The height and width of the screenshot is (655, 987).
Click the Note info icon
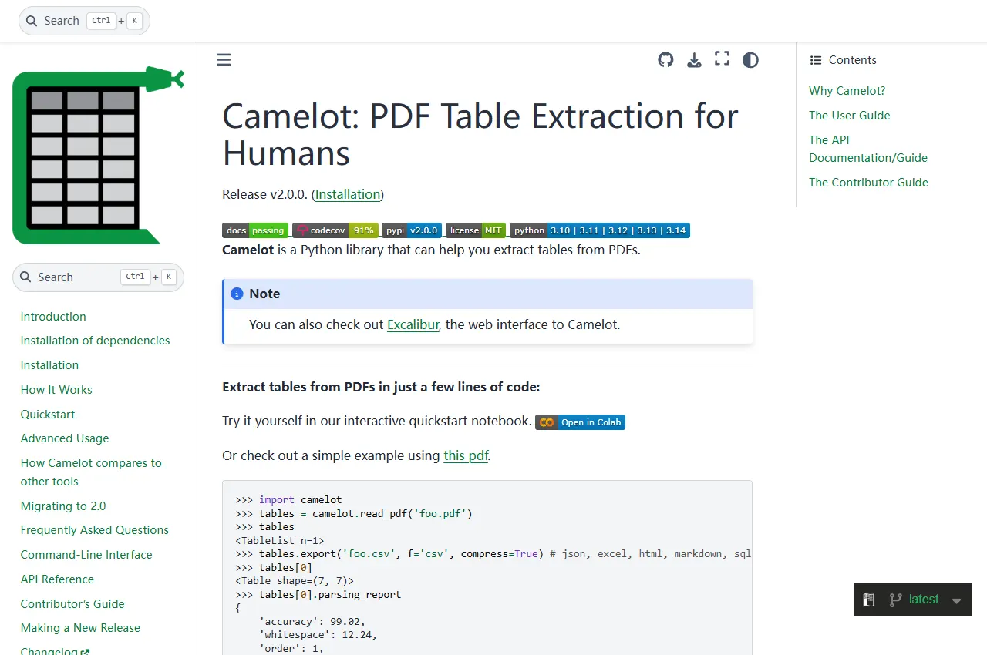tap(237, 294)
